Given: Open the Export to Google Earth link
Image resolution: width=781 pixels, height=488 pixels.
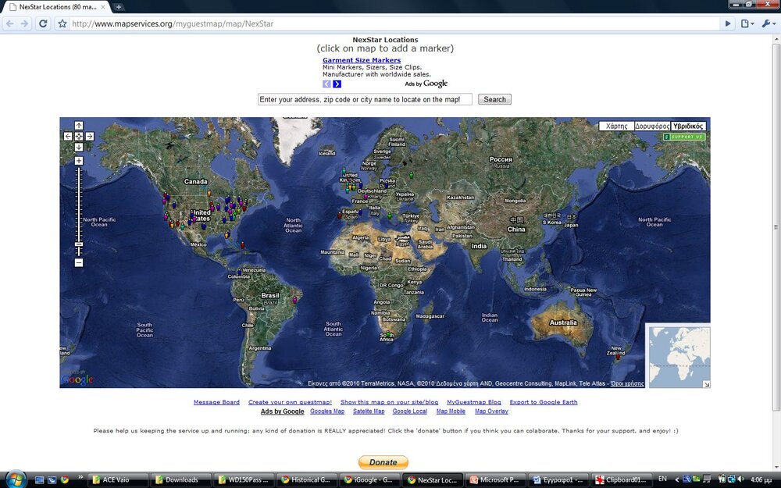Looking at the screenshot, I should tap(544, 401).
